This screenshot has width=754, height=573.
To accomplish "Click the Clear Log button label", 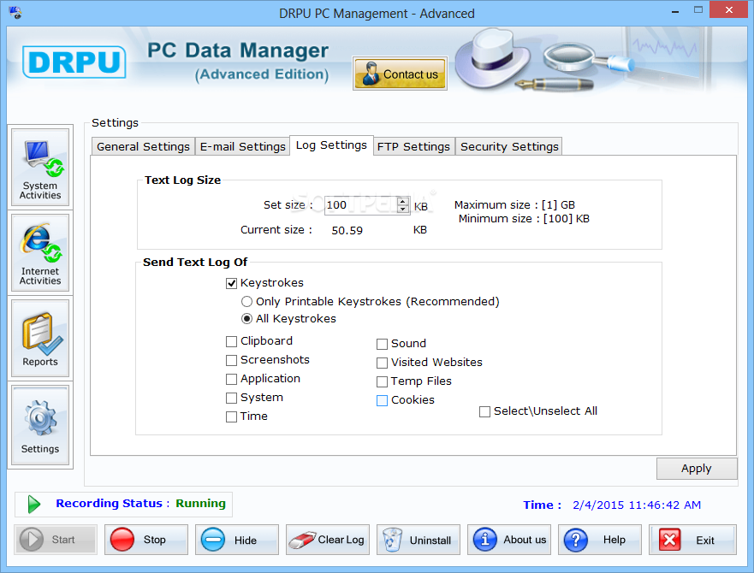I will point(341,540).
